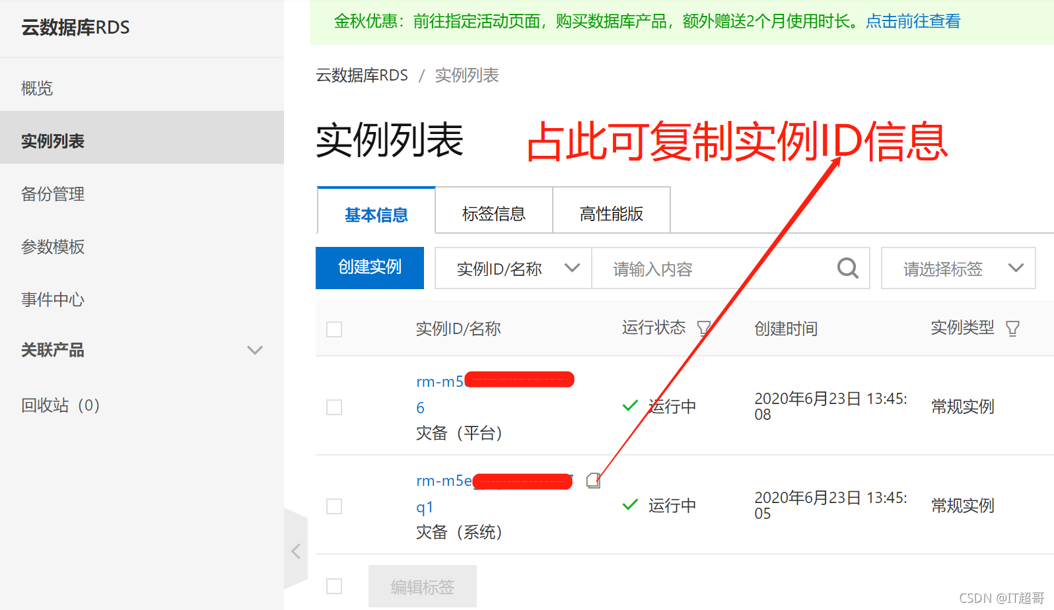Click 运行中 status of 灾备（系统）row
Image resolution: width=1054 pixels, height=610 pixels.
(x=672, y=506)
